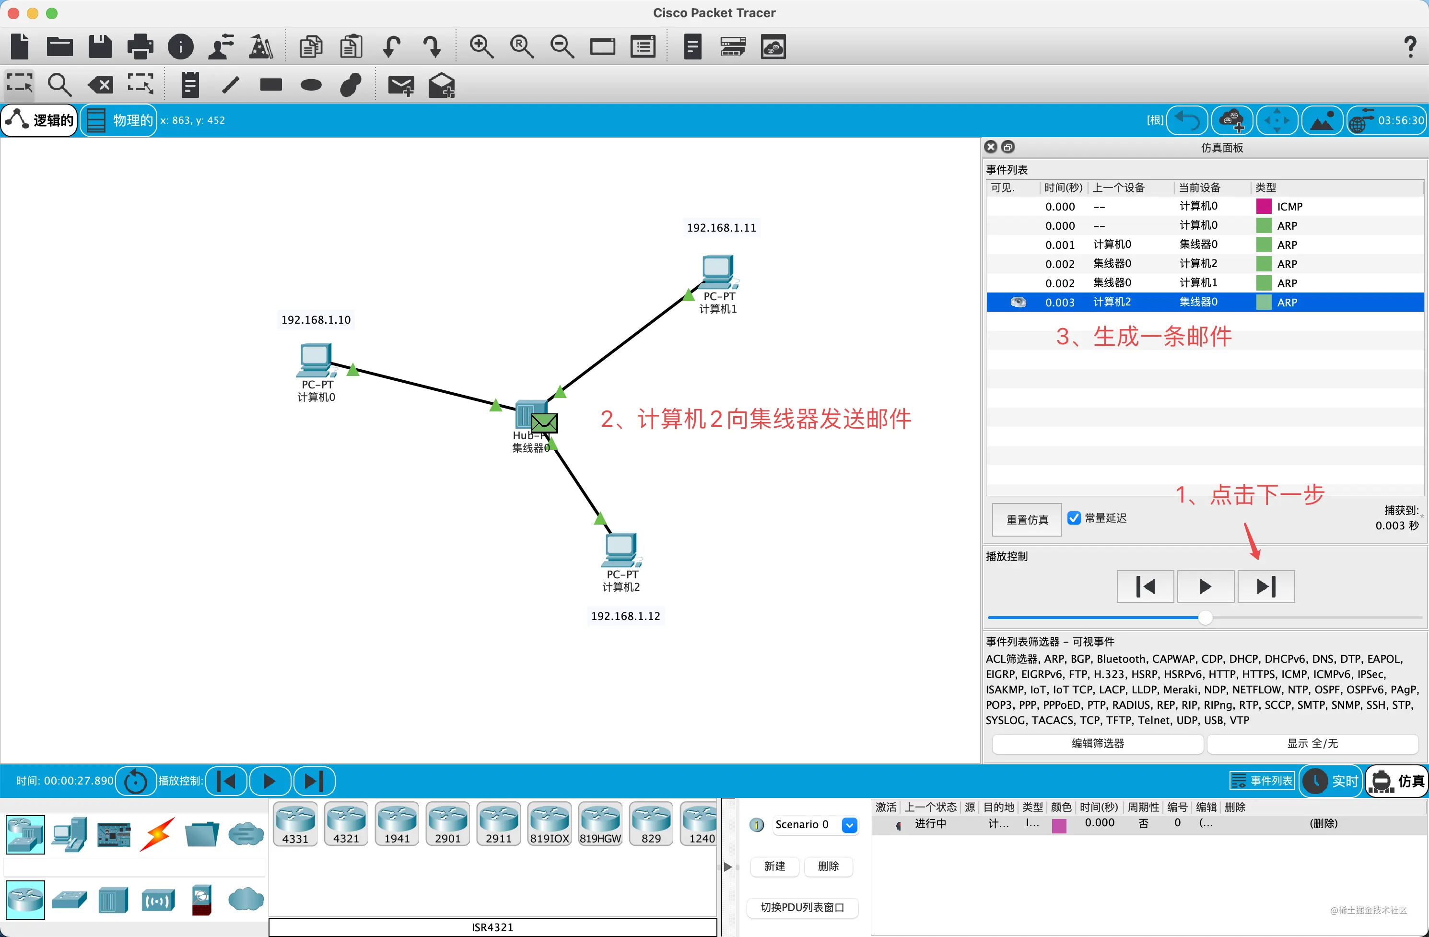Step forward in simulation panel playback
Image resolution: width=1429 pixels, height=937 pixels.
(1265, 586)
